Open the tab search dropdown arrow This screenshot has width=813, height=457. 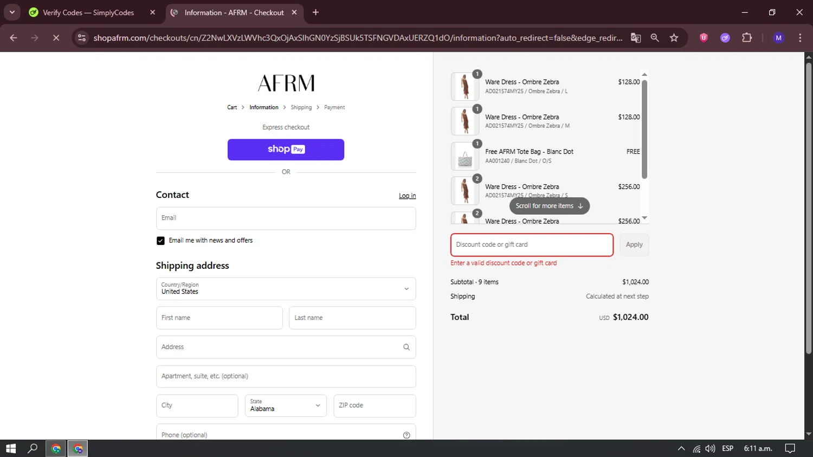pyautogui.click(x=12, y=12)
